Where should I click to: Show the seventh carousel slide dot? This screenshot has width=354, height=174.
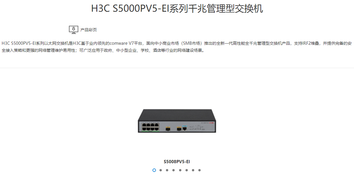tap(193, 170)
